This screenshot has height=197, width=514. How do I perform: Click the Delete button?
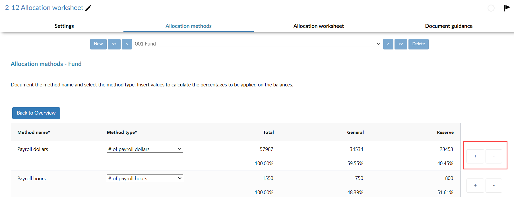click(418, 44)
